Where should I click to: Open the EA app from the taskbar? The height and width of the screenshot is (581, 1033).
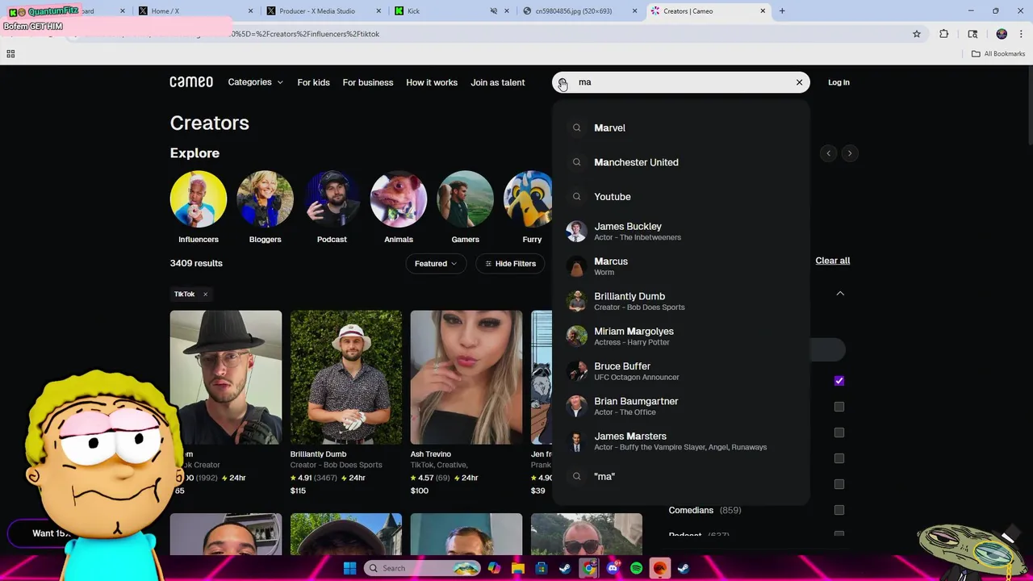659,568
